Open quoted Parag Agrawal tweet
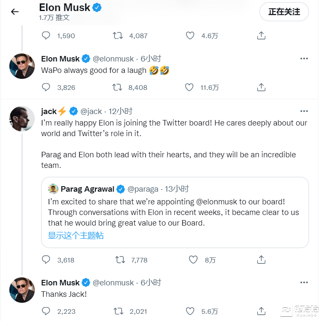Screen dimensions: 323x321 pyautogui.click(x=175, y=211)
